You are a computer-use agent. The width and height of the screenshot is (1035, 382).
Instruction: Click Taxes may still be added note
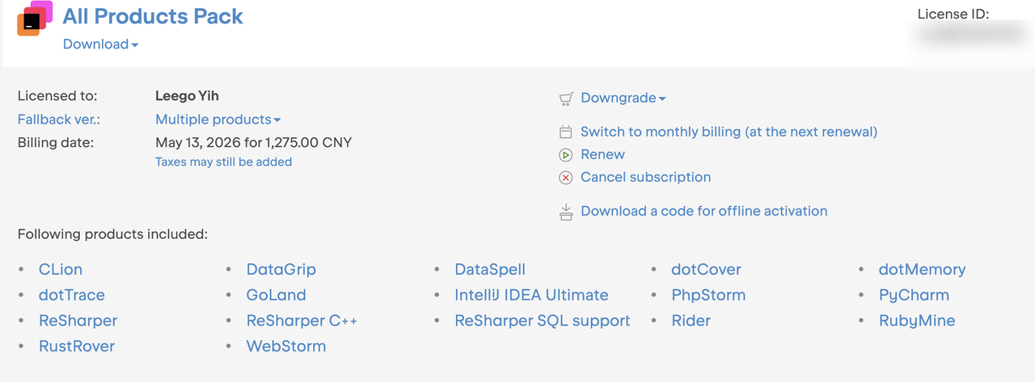(223, 162)
